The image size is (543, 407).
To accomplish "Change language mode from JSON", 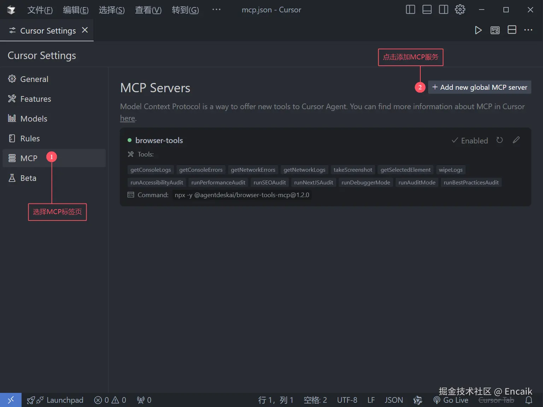I will pos(394,400).
